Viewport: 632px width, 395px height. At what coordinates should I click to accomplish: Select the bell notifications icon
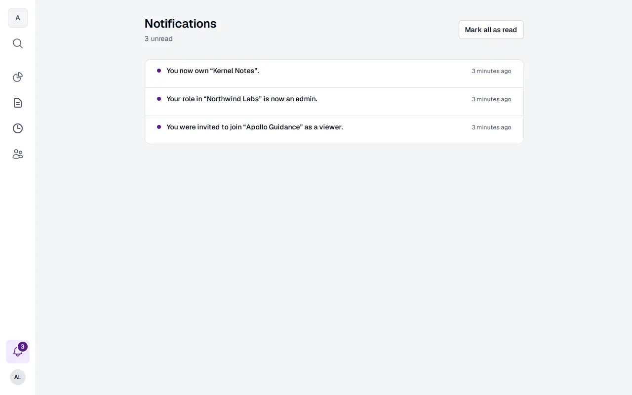tap(18, 352)
